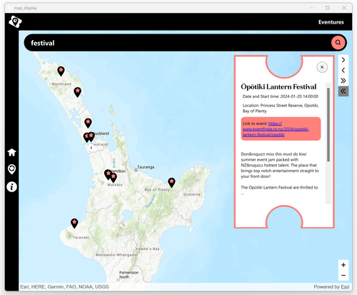Select the event pin north of Auckland
Image resolution: width=357 pixels, height=295 pixels.
(x=88, y=123)
